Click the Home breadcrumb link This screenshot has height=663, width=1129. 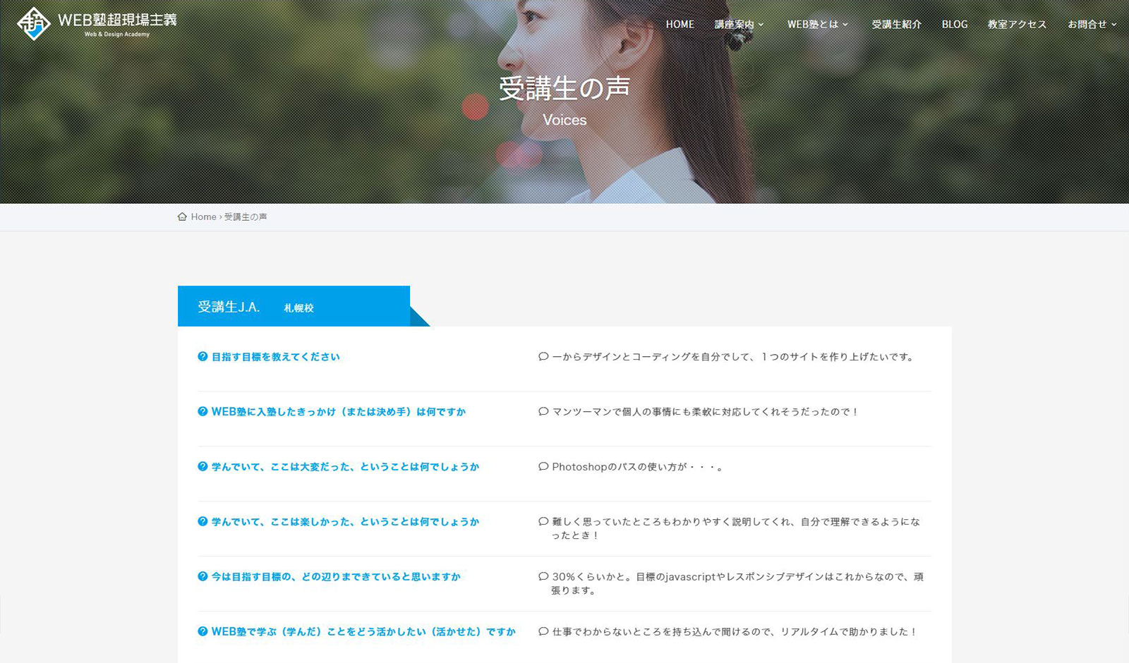tap(203, 217)
